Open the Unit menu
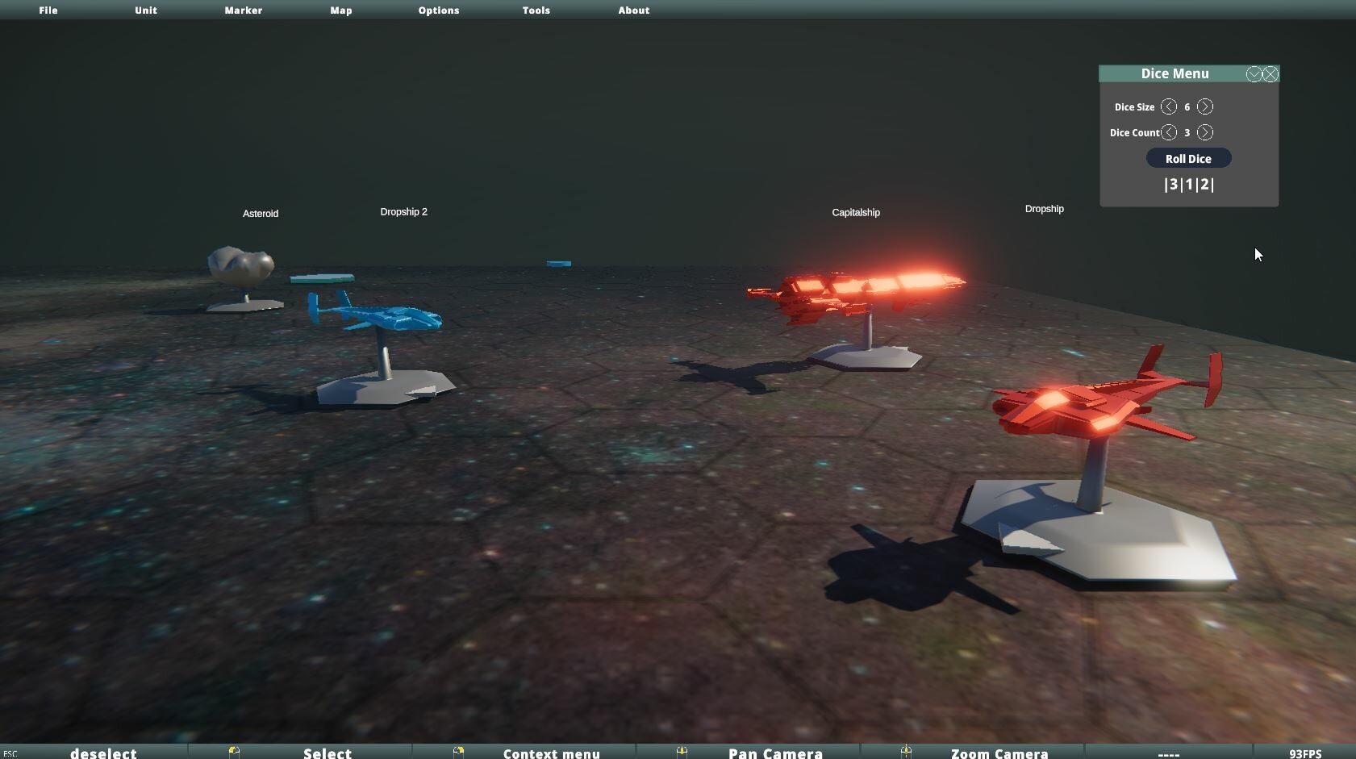Screen dimensions: 1356x759 [x=145, y=10]
